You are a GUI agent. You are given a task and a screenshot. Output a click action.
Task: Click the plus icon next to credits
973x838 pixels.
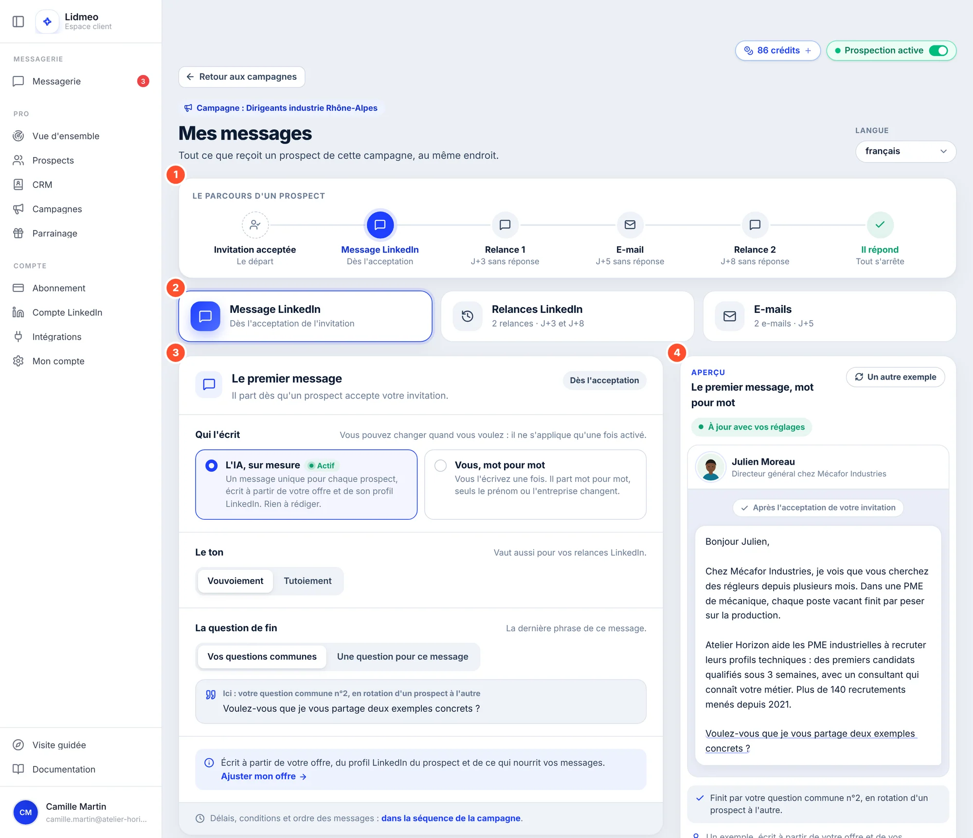[808, 51]
